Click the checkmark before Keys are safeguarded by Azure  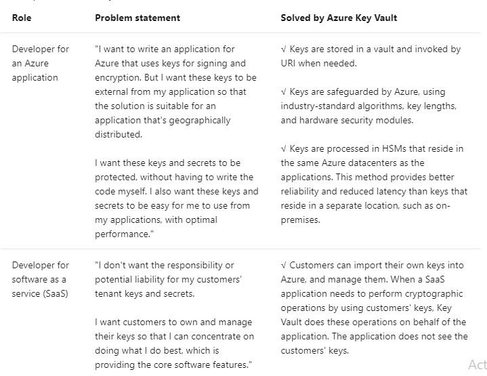point(284,91)
